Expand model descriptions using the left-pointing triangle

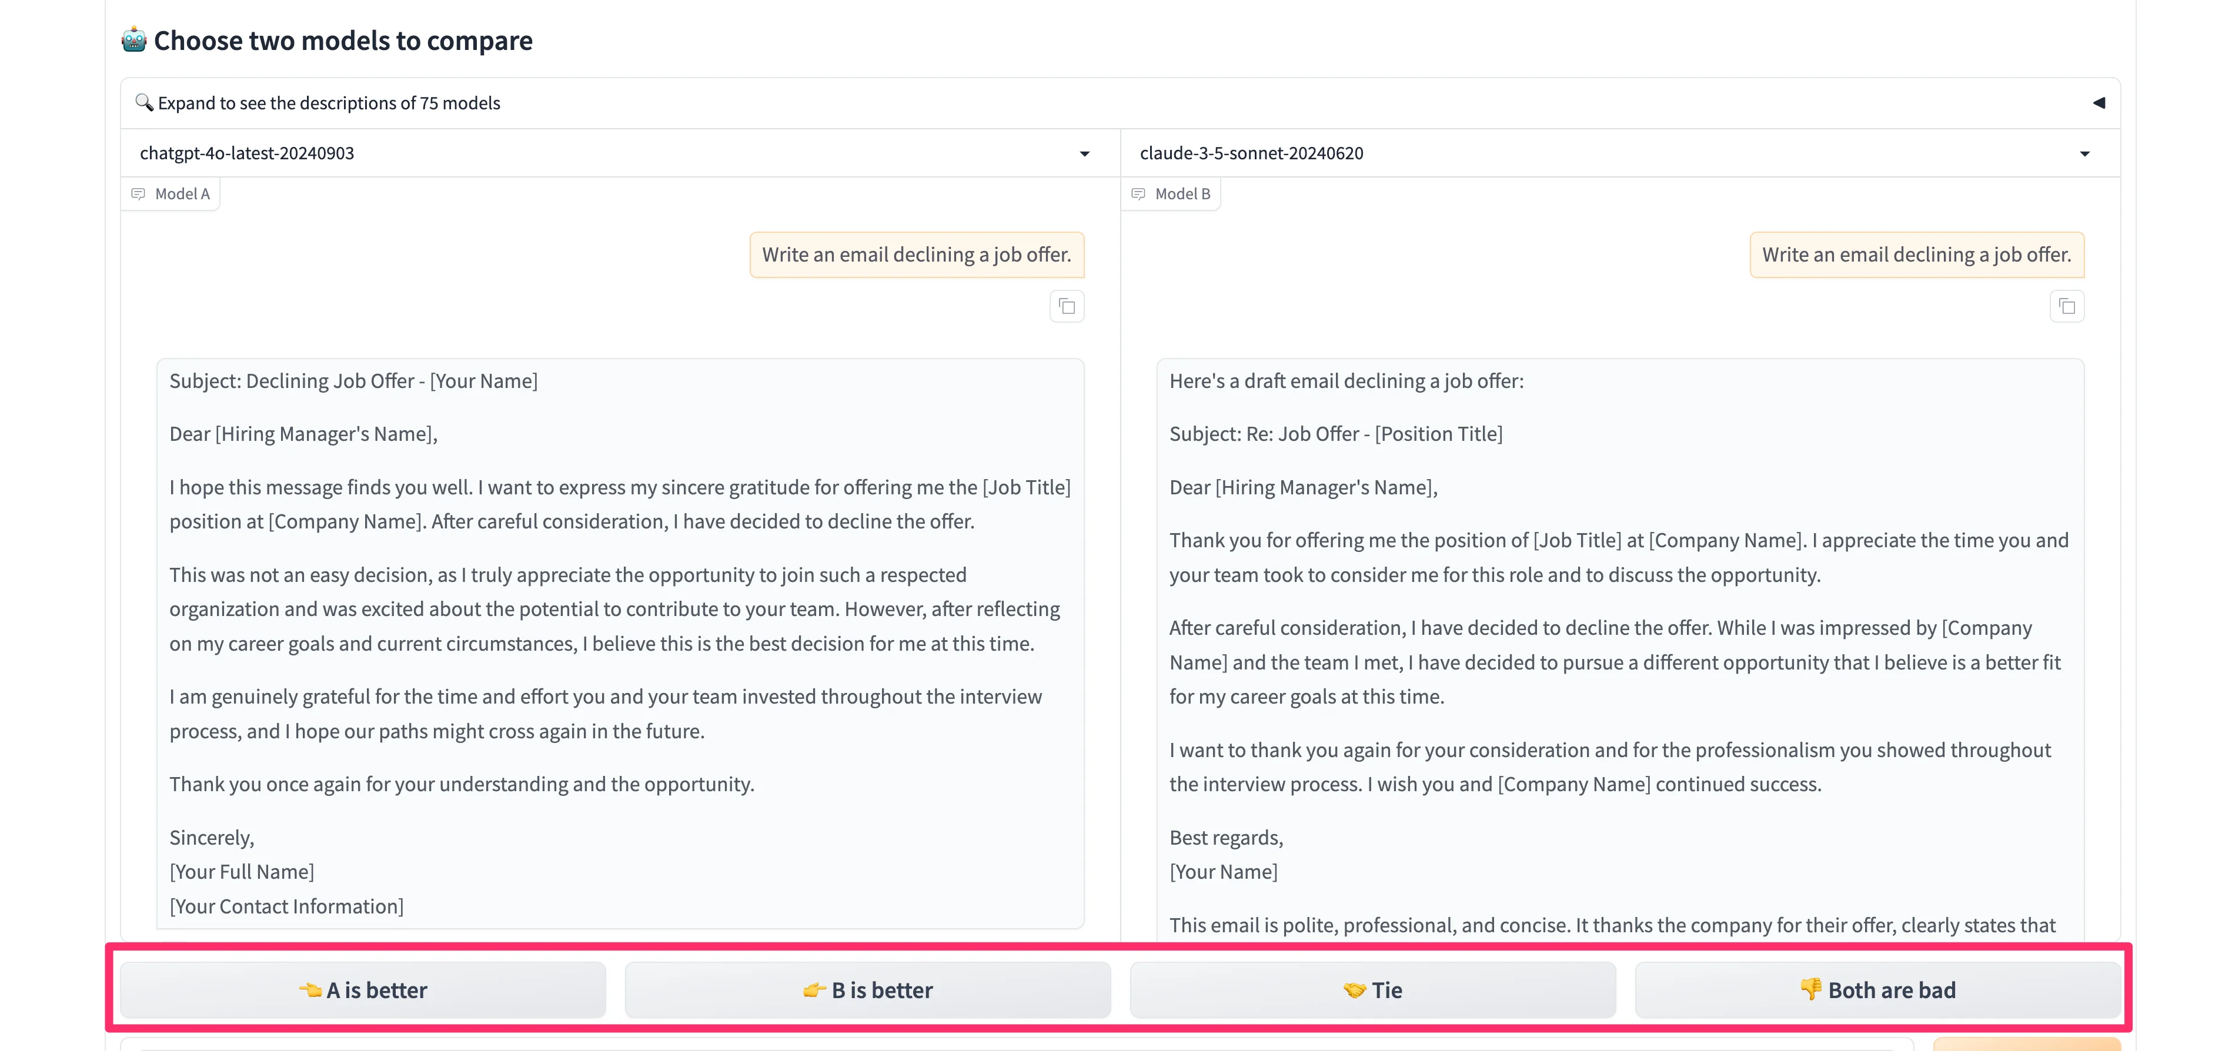pos(2098,103)
